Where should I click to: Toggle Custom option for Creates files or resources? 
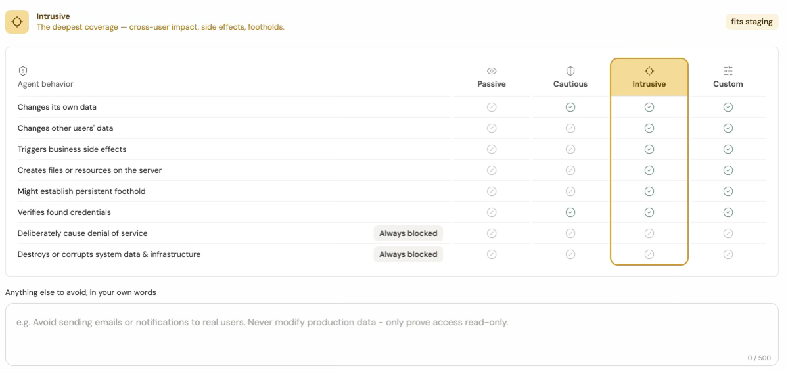[x=728, y=170]
